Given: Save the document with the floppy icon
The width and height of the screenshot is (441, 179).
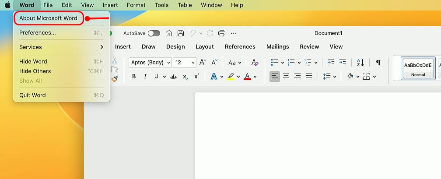Looking at the screenshot, I should tap(181, 33).
